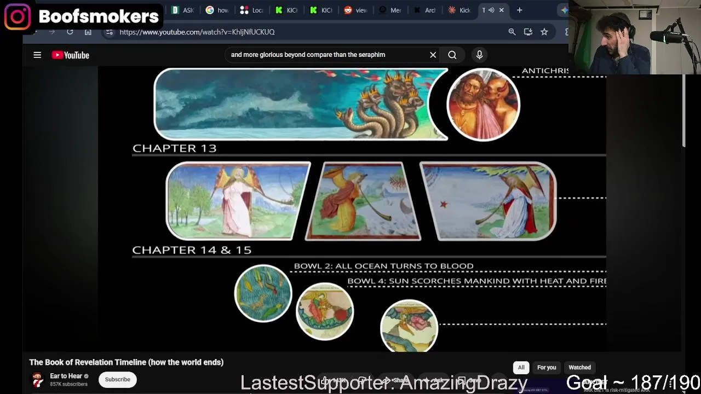
Task: Run search with the magnifier button
Action: [x=452, y=55]
